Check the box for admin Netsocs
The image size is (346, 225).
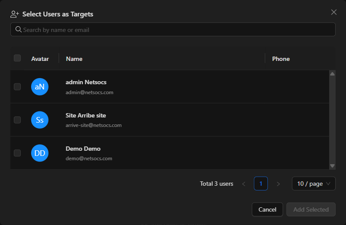17,87
